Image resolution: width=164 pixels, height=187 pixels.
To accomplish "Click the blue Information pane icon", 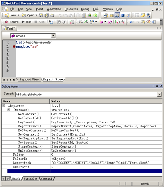I will coord(123,15).
